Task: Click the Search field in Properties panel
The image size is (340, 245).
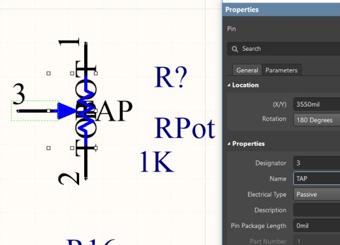Action: point(284,49)
